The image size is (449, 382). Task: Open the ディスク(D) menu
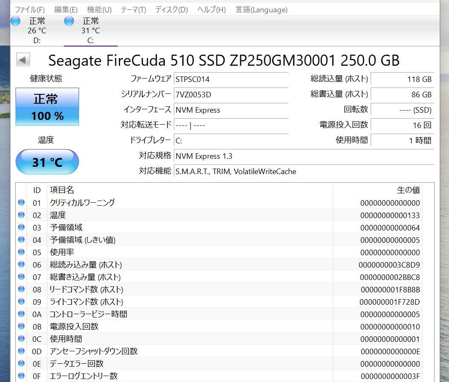172,10
